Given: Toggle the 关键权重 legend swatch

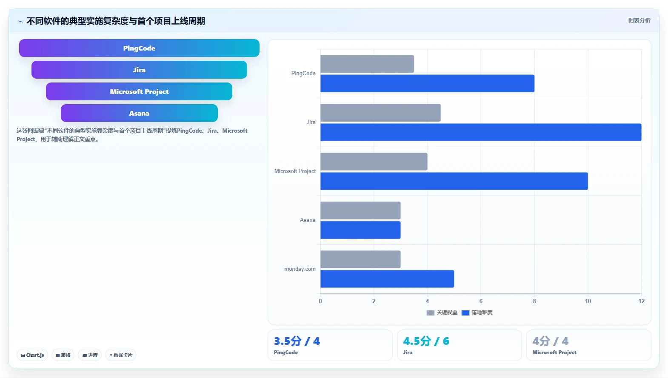Looking at the screenshot, I should tap(431, 313).
